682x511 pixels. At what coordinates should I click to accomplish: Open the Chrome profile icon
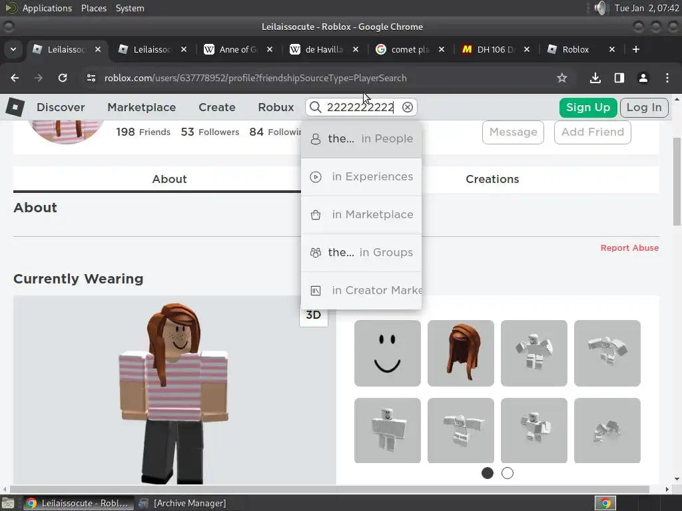click(x=643, y=78)
